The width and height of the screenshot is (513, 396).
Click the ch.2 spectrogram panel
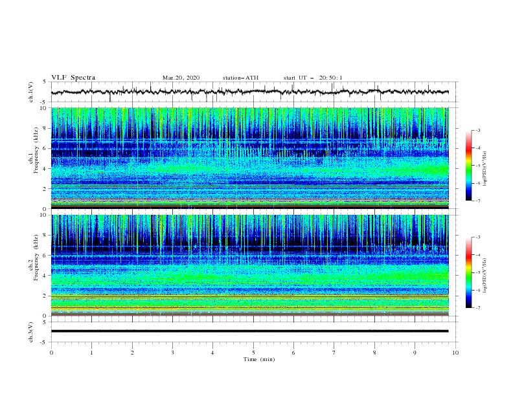[x=249, y=265]
